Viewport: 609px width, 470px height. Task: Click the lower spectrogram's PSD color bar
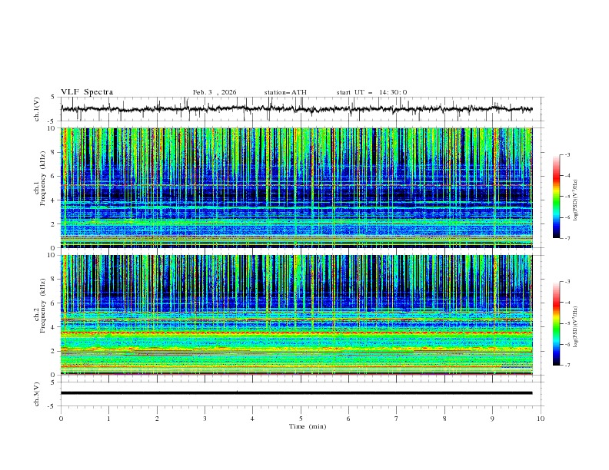[556, 323]
